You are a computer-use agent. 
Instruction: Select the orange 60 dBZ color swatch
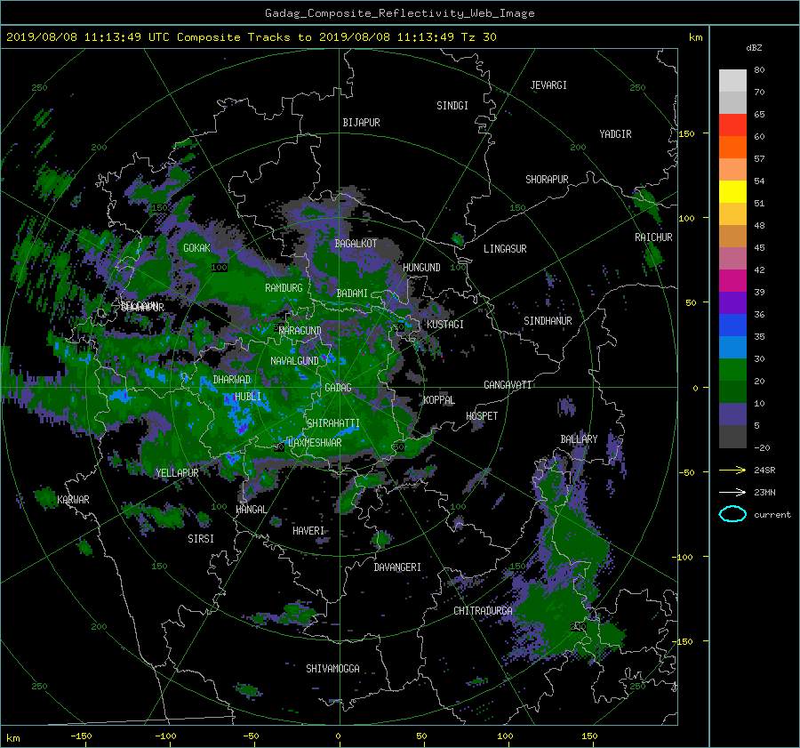(x=732, y=147)
